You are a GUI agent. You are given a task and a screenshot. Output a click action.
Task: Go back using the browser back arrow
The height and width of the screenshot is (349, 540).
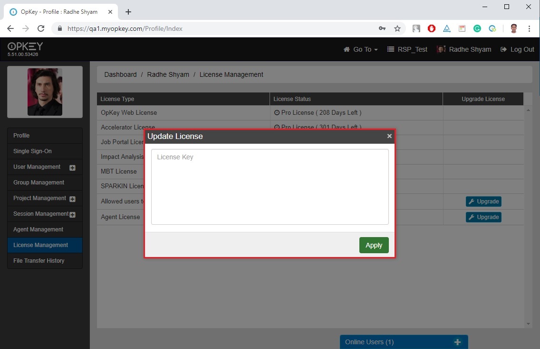click(x=10, y=28)
